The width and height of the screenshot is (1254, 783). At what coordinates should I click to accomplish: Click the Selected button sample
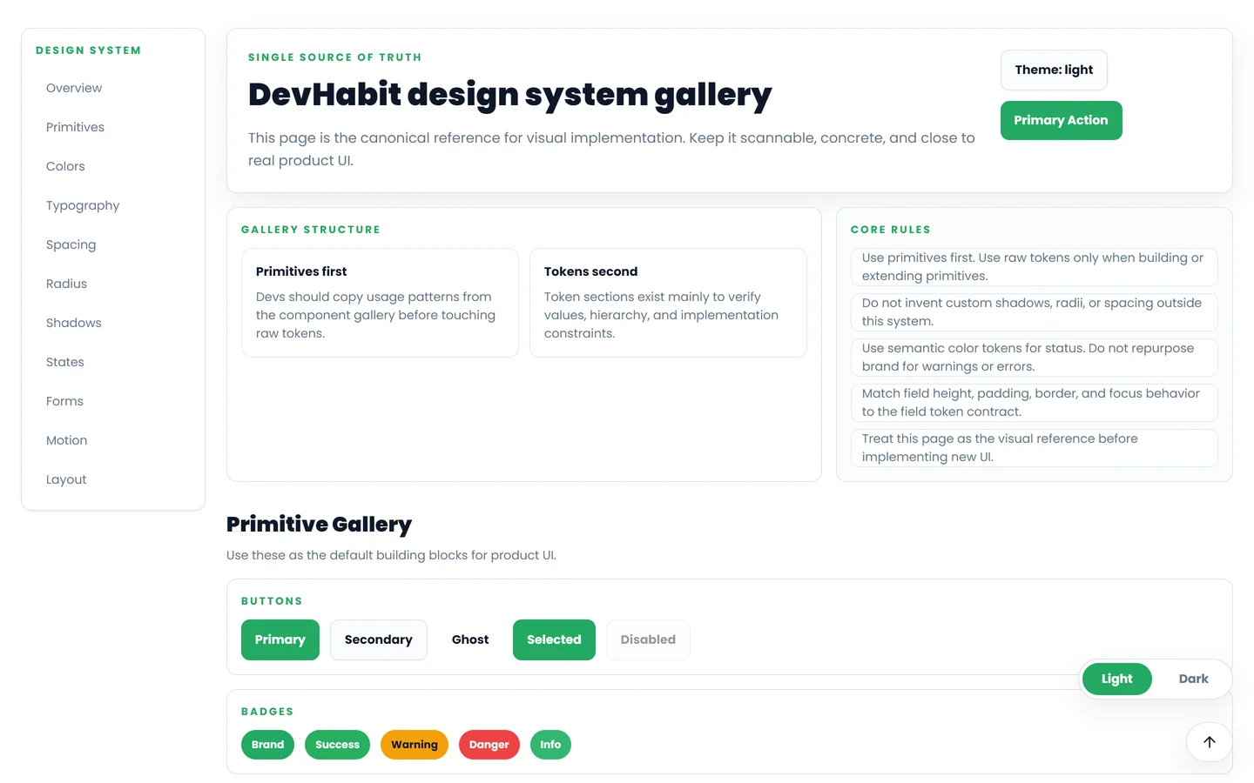[x=554, y=639]
